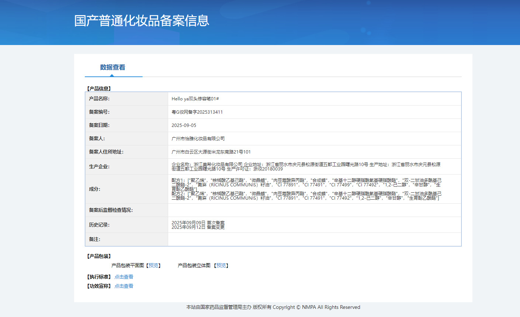This screenshot has height=317, width=520.
Task: Select registrant 广州市怡雅化妆品有限公司
Action: pos(198,138)
